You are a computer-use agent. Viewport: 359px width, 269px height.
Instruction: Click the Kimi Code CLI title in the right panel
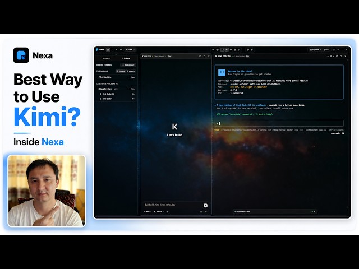223,56
